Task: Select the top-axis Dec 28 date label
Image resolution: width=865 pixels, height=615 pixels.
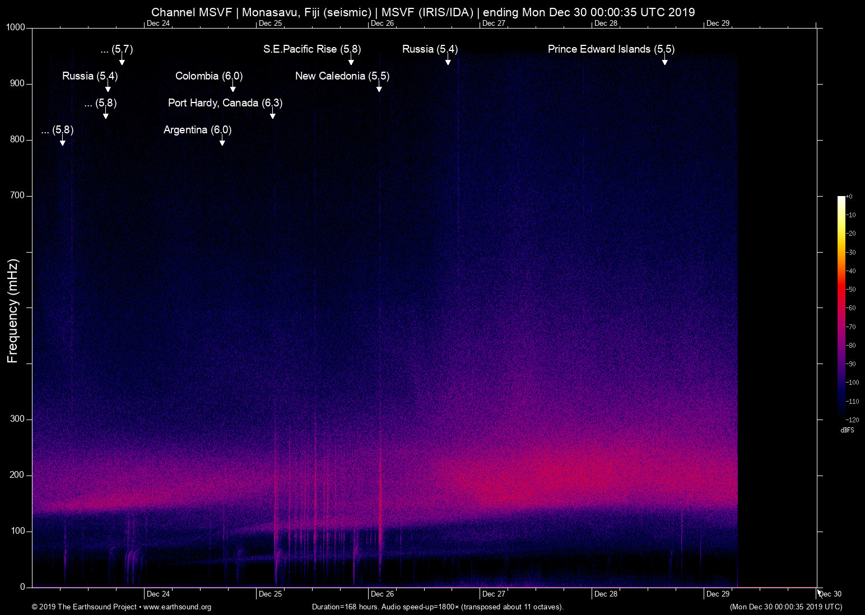Action: point(606,24)
